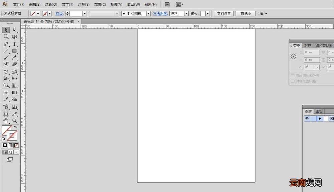Select the Slice tool
Viewport: 334px width, 192px height.
(14, 114)
